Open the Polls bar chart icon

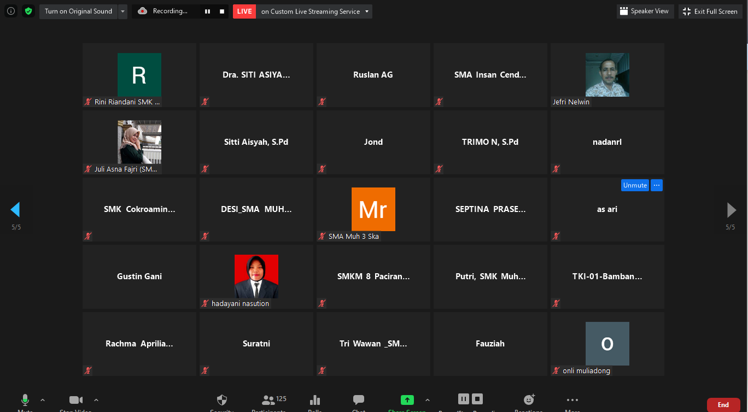[x=315, y=401]
